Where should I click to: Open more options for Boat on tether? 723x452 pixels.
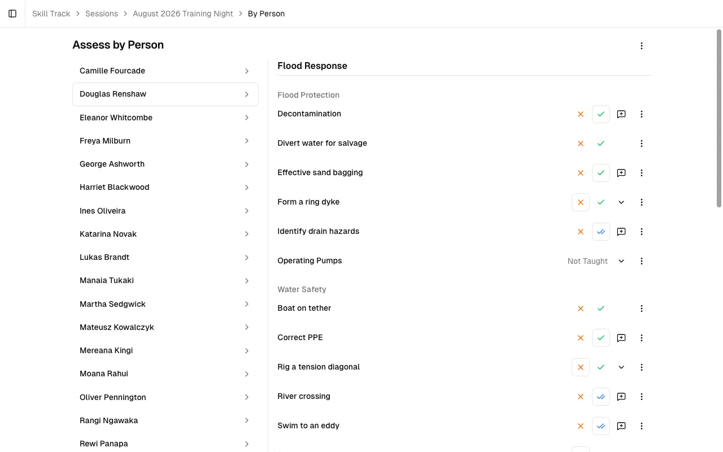[642, 308]
